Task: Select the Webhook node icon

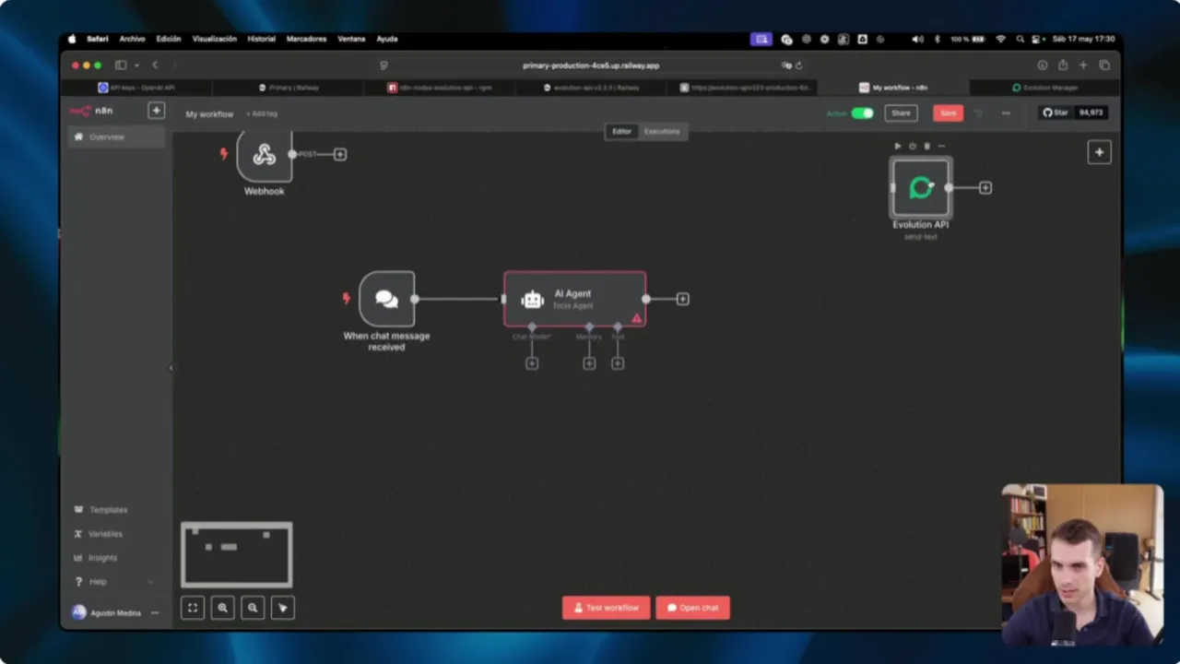Action: 265,155
